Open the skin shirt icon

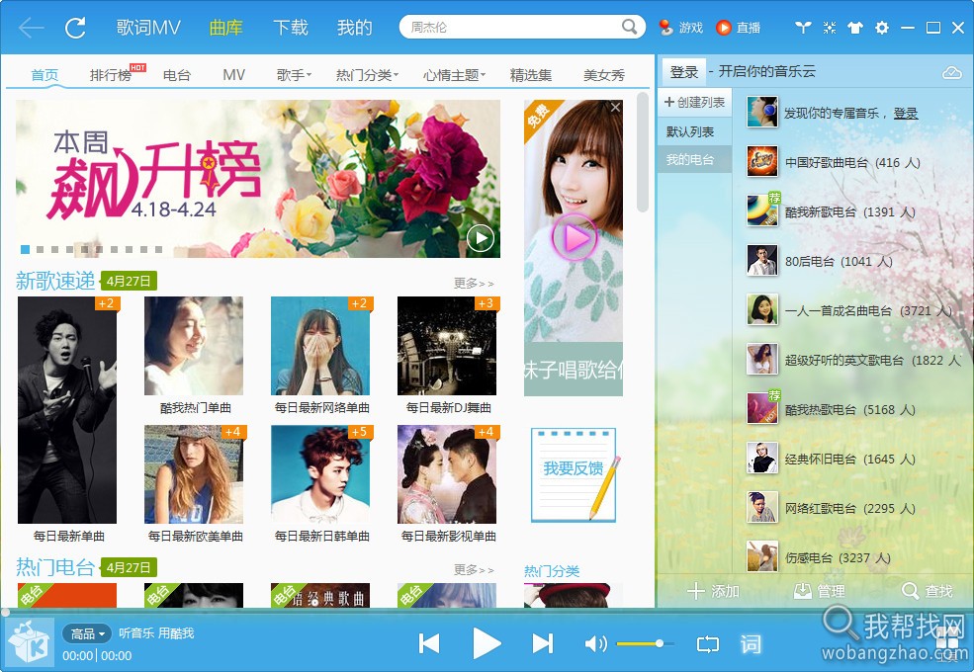[855, 28]
